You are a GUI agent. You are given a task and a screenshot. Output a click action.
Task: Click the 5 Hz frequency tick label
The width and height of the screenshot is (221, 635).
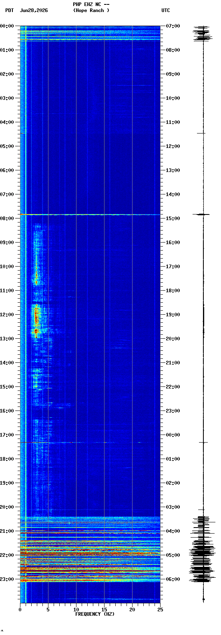tap(48, 610)
